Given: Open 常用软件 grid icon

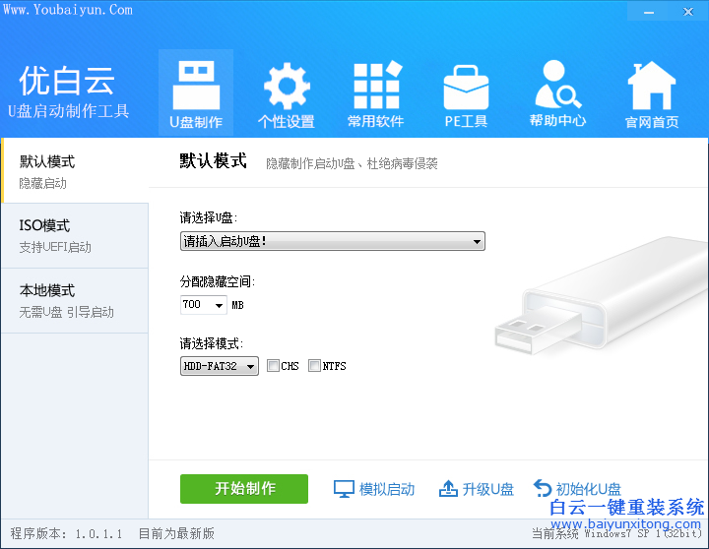Looking at the screenshot, I should point(376,89).
